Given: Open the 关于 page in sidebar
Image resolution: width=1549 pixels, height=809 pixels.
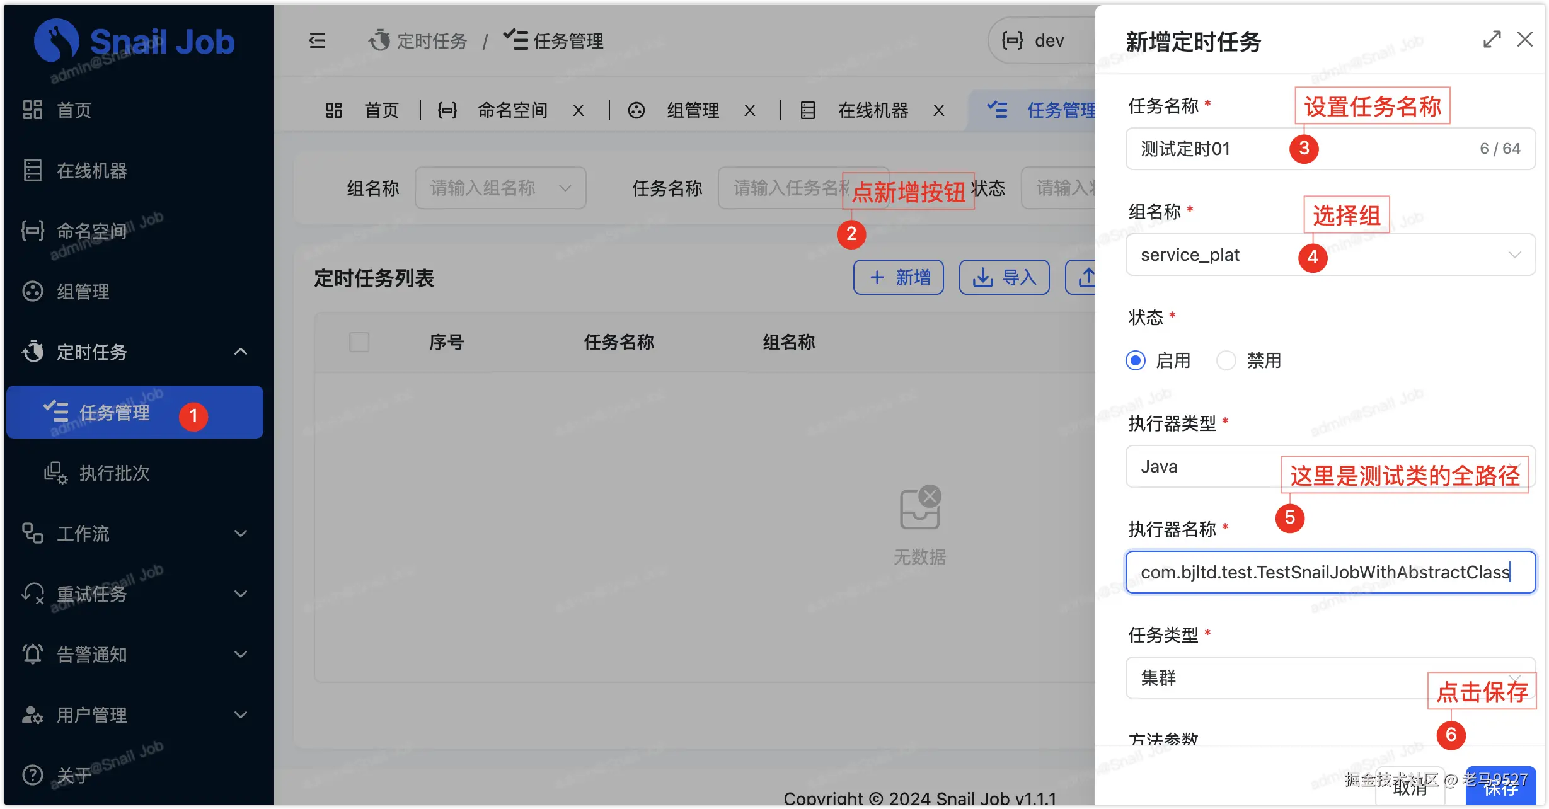Looking at the screenshot, I should pos(74,775).
